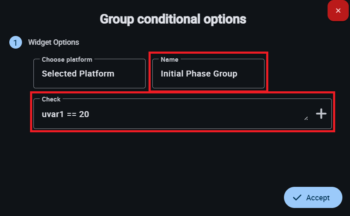Click the word 'Accept' to confirm
The width and height of the screenshot is (350, 216).
[x=318, y=198]
